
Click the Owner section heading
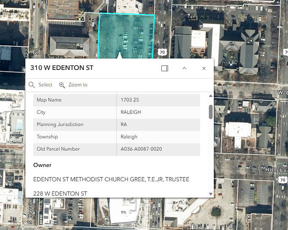(x=42, y=165)
